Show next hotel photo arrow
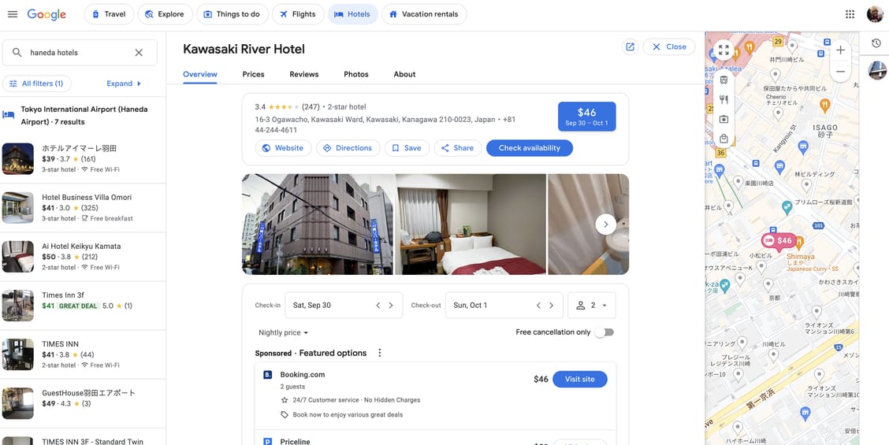Screen dimensions: 889x445 tap(605, 224)
